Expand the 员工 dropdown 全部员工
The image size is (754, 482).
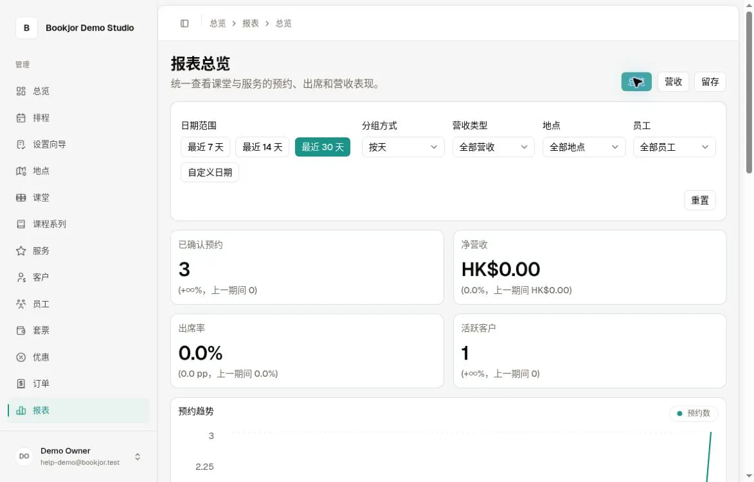click(x=674, y=147)
